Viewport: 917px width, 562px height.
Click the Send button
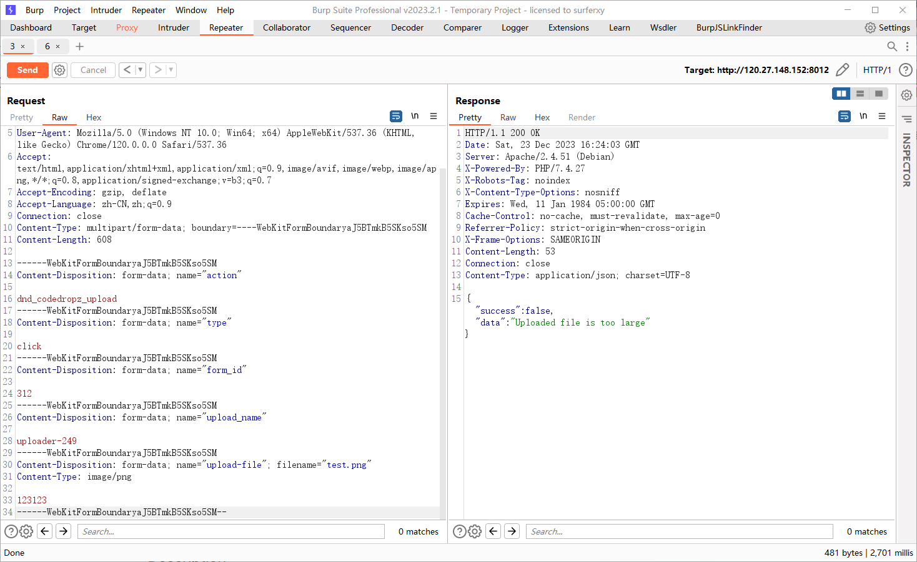point(27,70)
